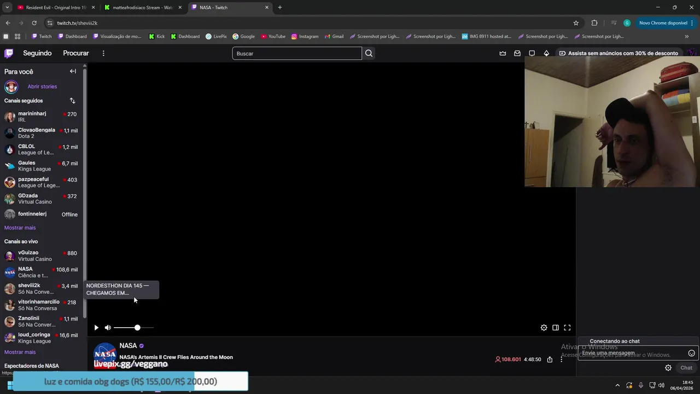Enter fullscreen in the video player
Viewport: 700px width, 394px height.
pyautogui.click(x=567, y=328)
